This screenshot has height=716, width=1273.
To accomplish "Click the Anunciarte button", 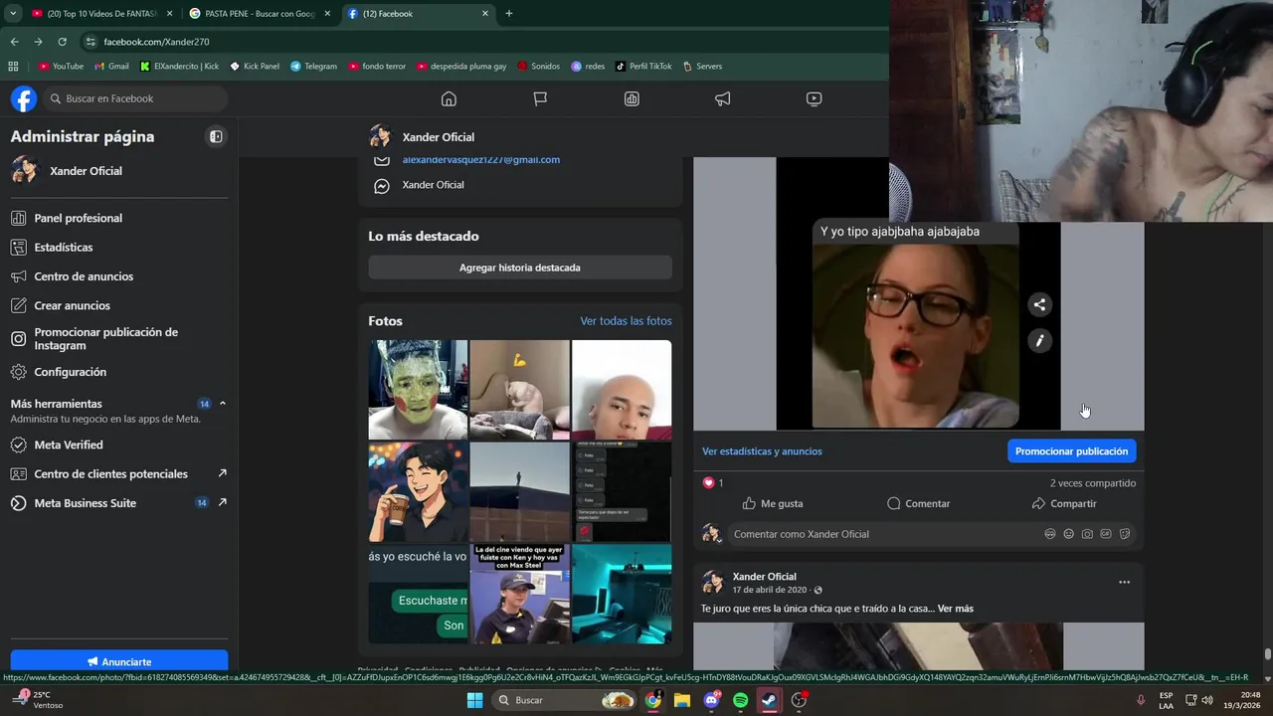I will tap(119, 661).
